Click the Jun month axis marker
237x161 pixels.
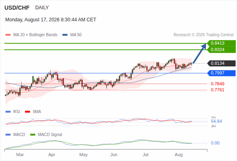114,155
